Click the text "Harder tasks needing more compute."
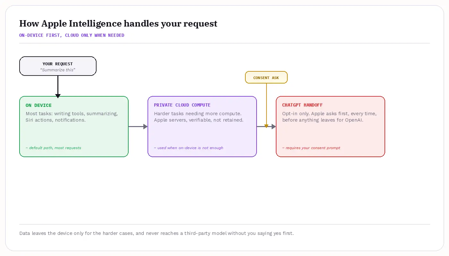 click(x=198, y=114)
